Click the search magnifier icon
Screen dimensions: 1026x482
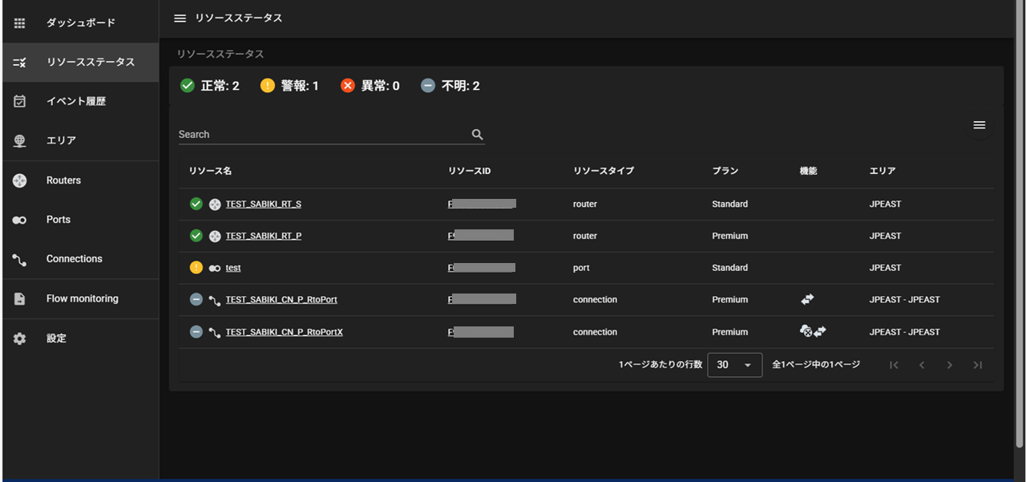[477, 134]
